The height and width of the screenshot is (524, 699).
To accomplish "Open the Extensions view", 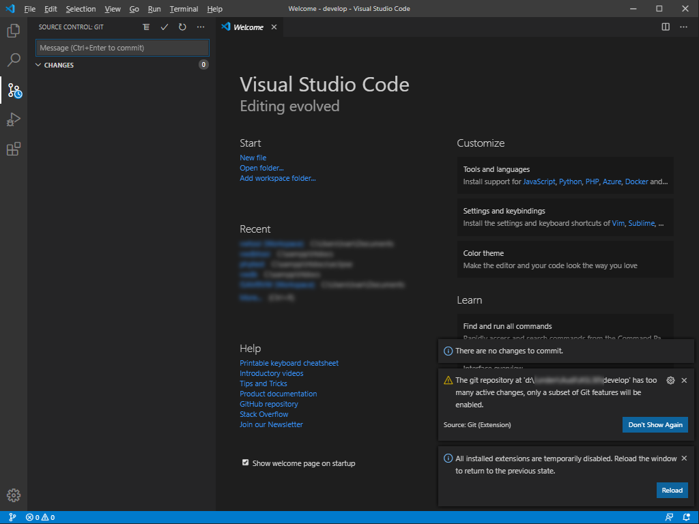I will (13, 149).
